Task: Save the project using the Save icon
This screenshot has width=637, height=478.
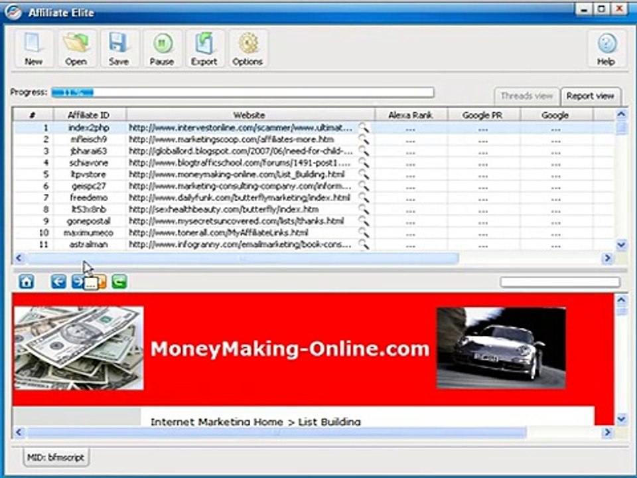Action: (119, 48)
